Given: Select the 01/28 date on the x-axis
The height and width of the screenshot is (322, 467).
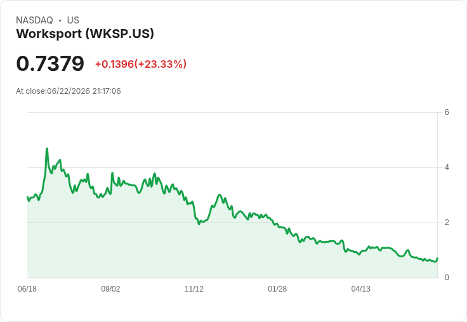Looking at the screenshot, I should pyautogui.click(x=277, y=288).
